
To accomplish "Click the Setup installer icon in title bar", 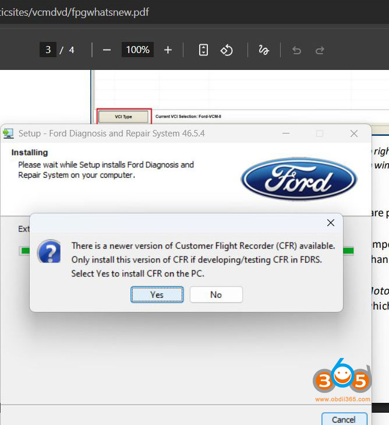I will (8, 134).
